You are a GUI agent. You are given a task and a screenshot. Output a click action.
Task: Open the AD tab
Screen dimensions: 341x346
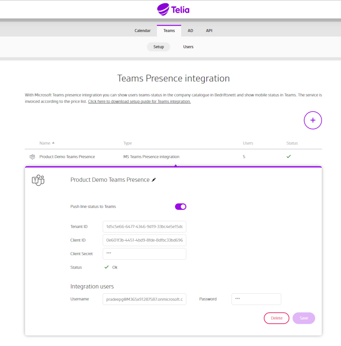(x=190, y=30)
